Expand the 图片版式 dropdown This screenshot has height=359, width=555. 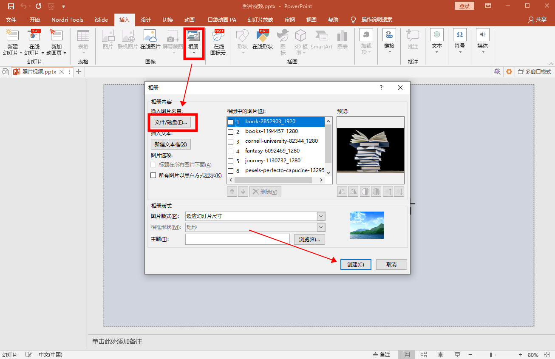pos(321,216)
